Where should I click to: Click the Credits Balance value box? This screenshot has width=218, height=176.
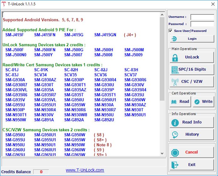click(x=41, y=172)
